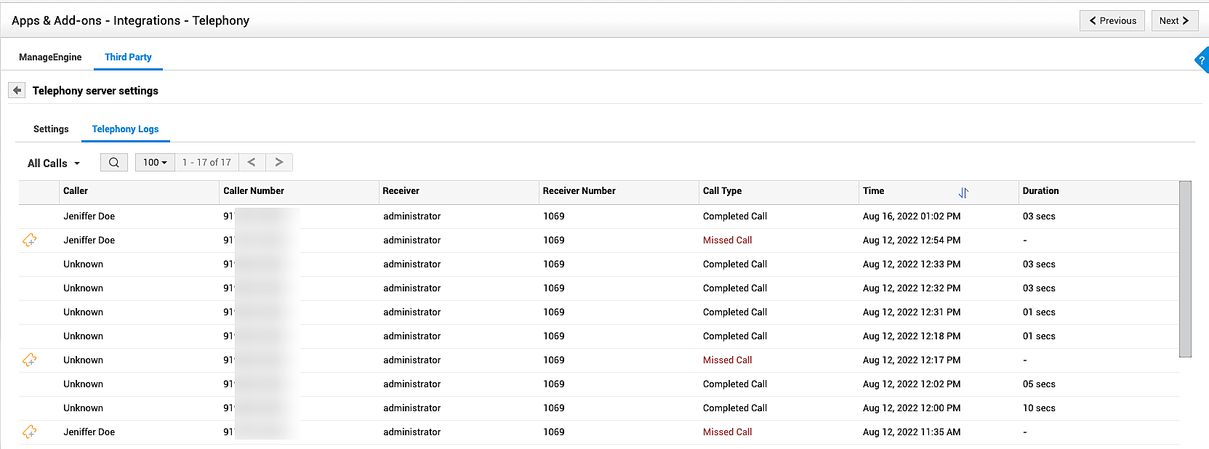Open the blue help icon at the right edge
Image resolution: width=1209 pixels, height=449 pixels.
point(1202,60)
